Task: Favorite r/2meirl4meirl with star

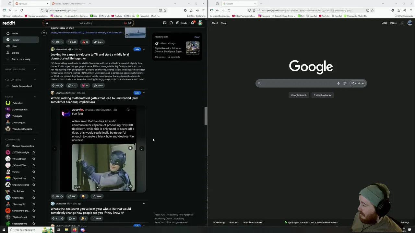Action: click(x=34, y=159)
